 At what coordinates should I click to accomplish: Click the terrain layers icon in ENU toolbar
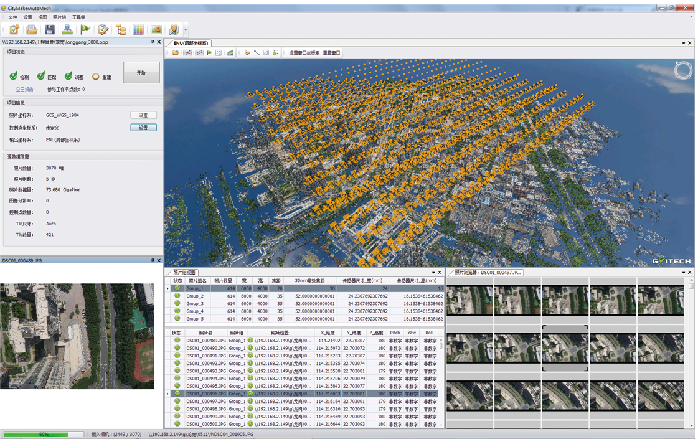pos(230,52)
